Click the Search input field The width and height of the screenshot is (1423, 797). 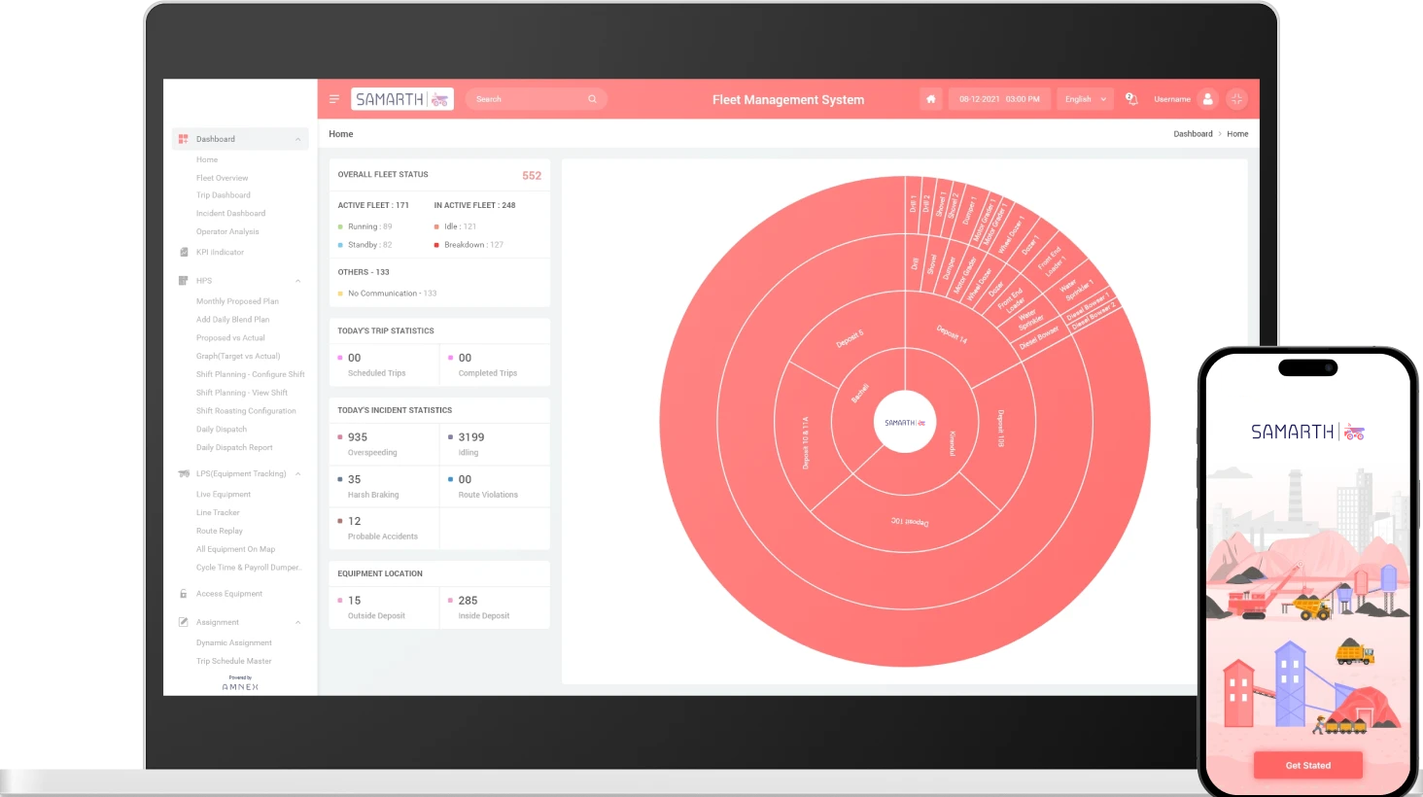point(536,99)
